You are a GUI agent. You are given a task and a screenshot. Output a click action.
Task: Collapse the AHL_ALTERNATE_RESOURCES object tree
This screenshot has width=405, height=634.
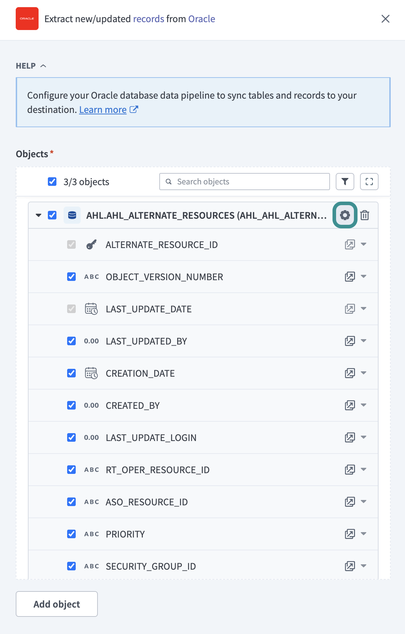(x=39, y=215)
